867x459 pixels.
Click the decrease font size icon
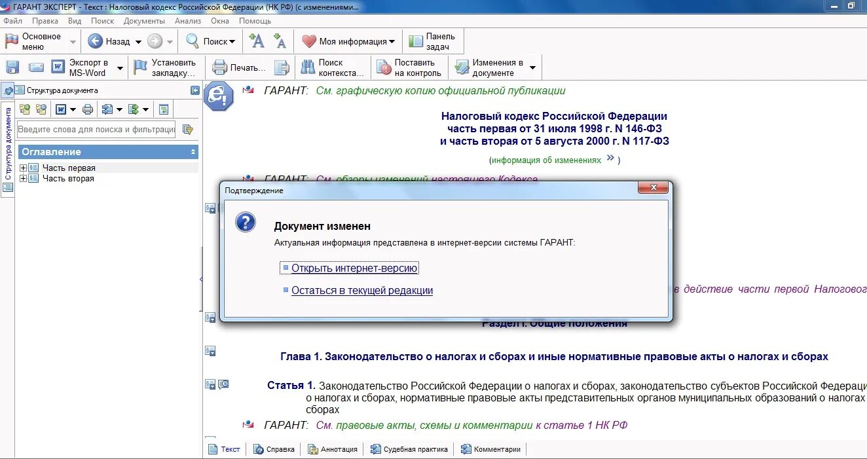[279, 41]
